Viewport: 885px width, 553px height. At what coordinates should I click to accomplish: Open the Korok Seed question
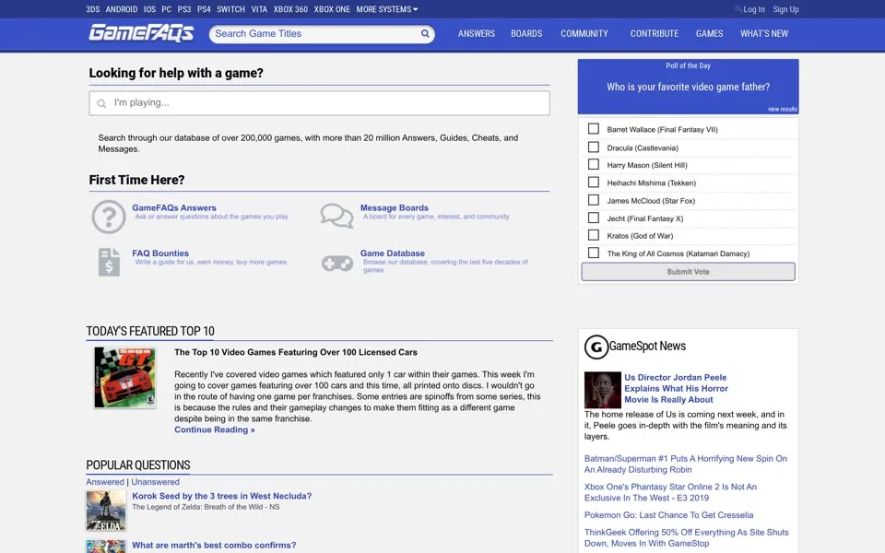[222, 496]
